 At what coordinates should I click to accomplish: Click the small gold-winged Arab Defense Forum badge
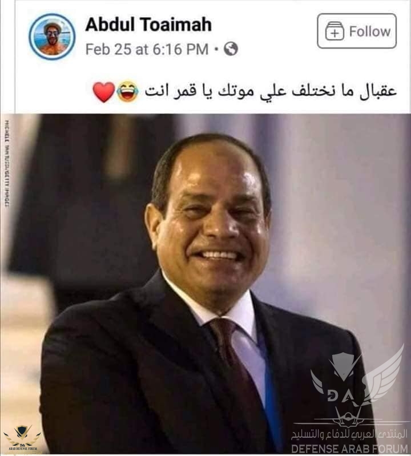[22, 437]
